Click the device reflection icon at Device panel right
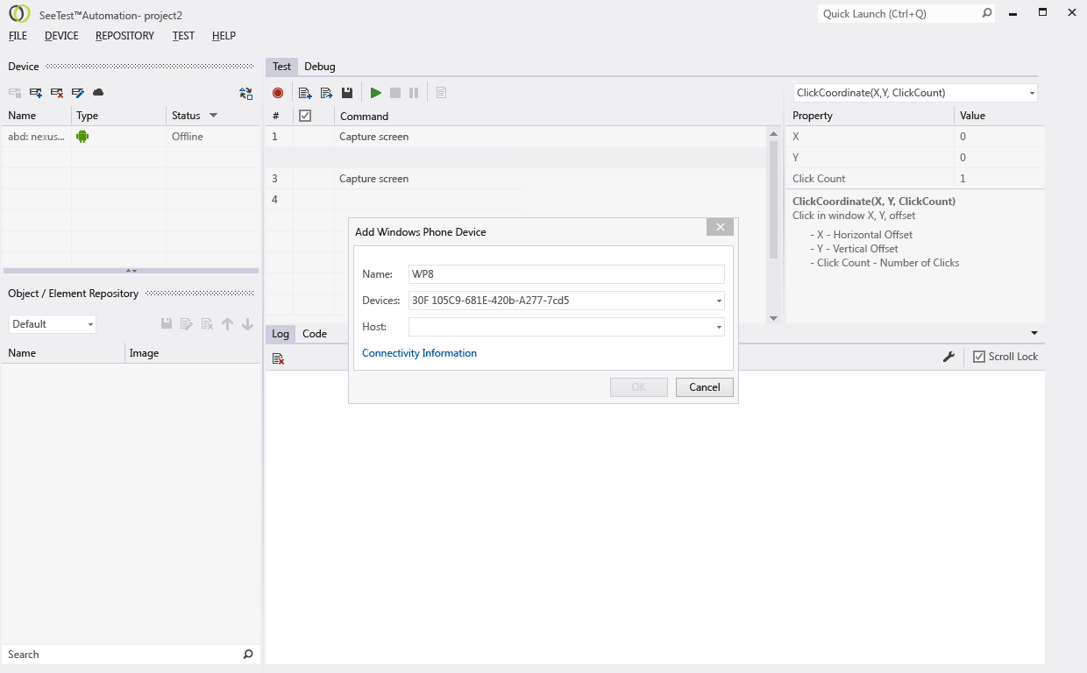This screenshot has height=673, width=1087. (245, 93)
